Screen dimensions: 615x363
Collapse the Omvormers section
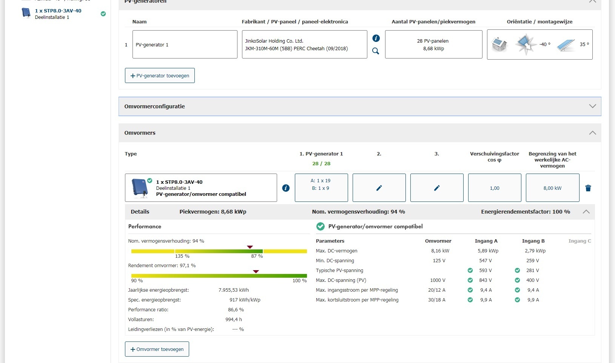(x=592, y=133)
